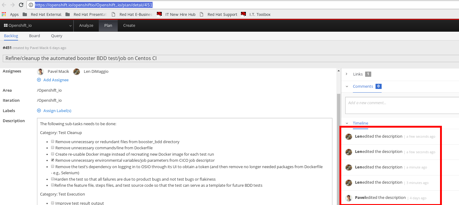The height and width of the screenshot is (205, 459).
Task: Click the browser reload icon
Action: point(20,5)
